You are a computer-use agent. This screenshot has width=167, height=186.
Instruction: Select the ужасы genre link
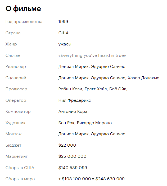[x=65, y=44]
